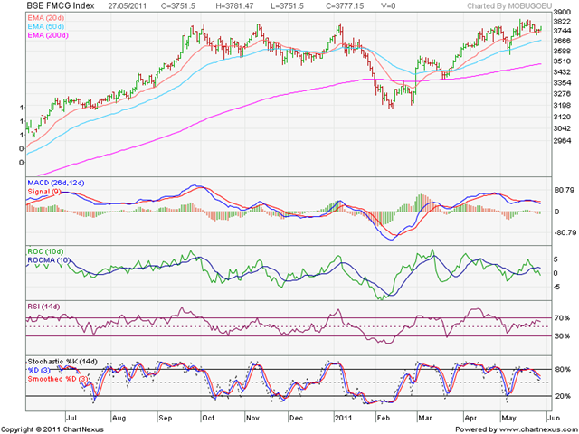
Task: Select the date 27/05/2011
Action: [x=127, y=6]
